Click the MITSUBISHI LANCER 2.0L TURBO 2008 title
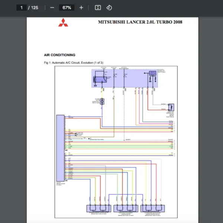 [x=140, y=22]
